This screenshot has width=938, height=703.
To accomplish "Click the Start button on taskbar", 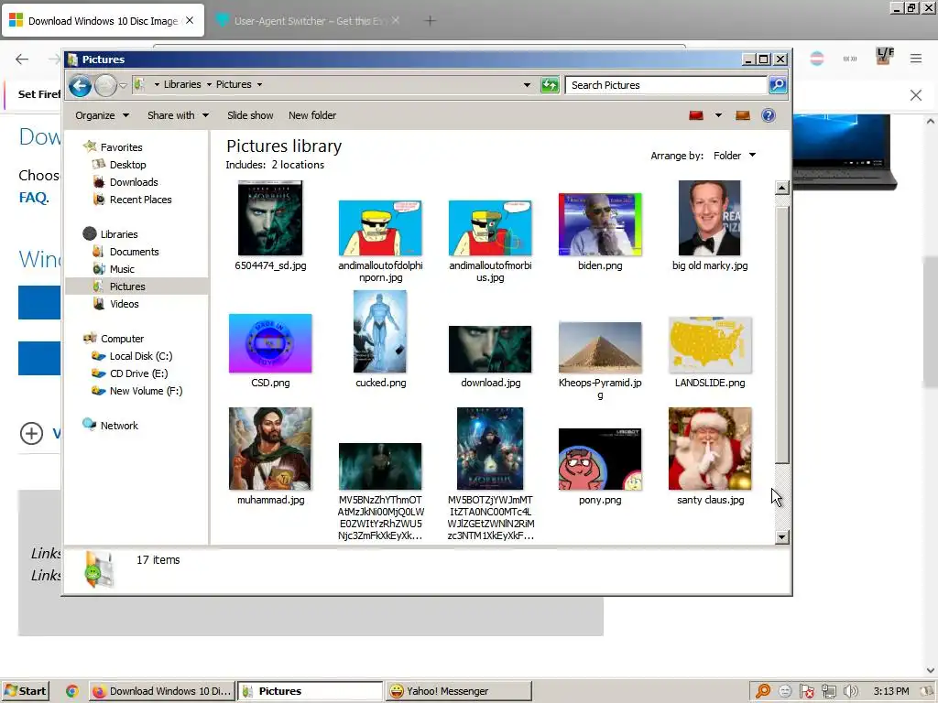I will pos(25,690).
